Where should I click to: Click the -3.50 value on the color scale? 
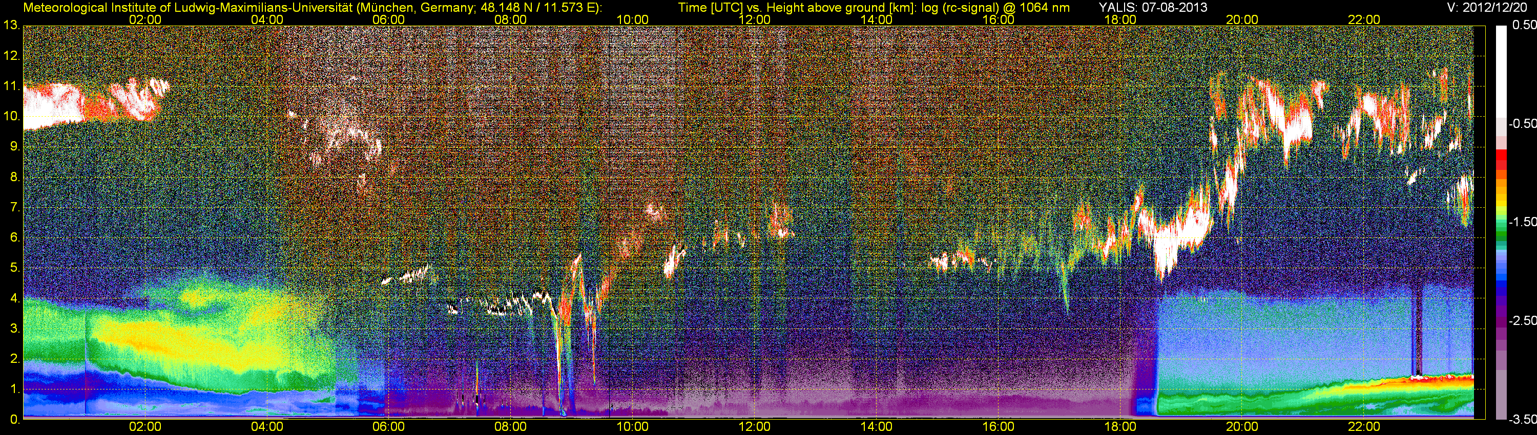(1522, 419)
